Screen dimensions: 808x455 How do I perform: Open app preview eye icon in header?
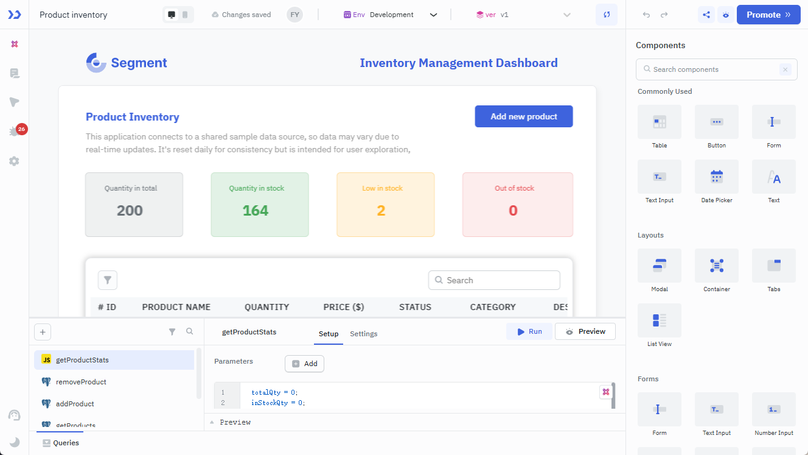[725, 15]
